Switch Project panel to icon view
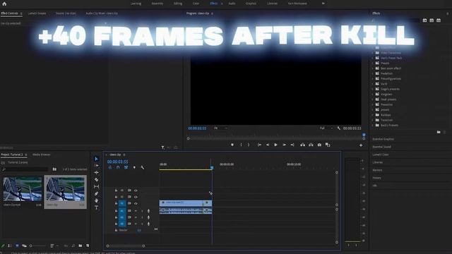452x254 pixels. [17, 246]
